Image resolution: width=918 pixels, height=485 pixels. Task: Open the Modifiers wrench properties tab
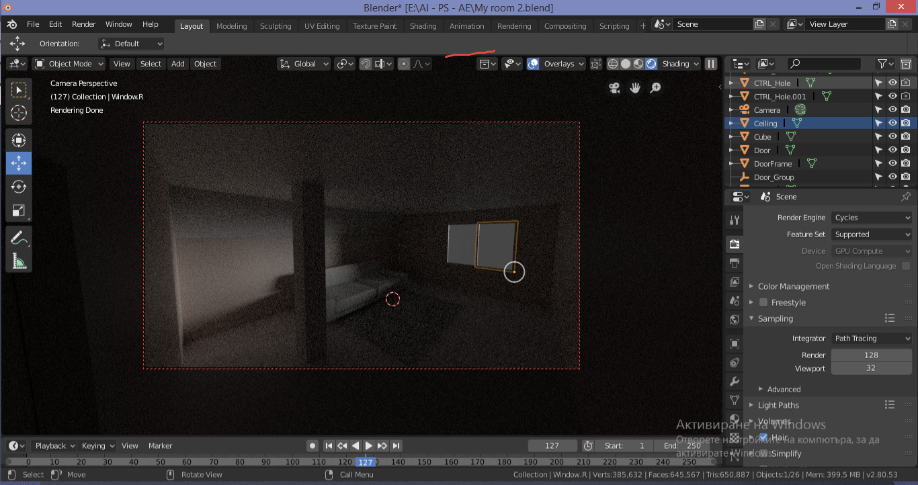(735, 382)
